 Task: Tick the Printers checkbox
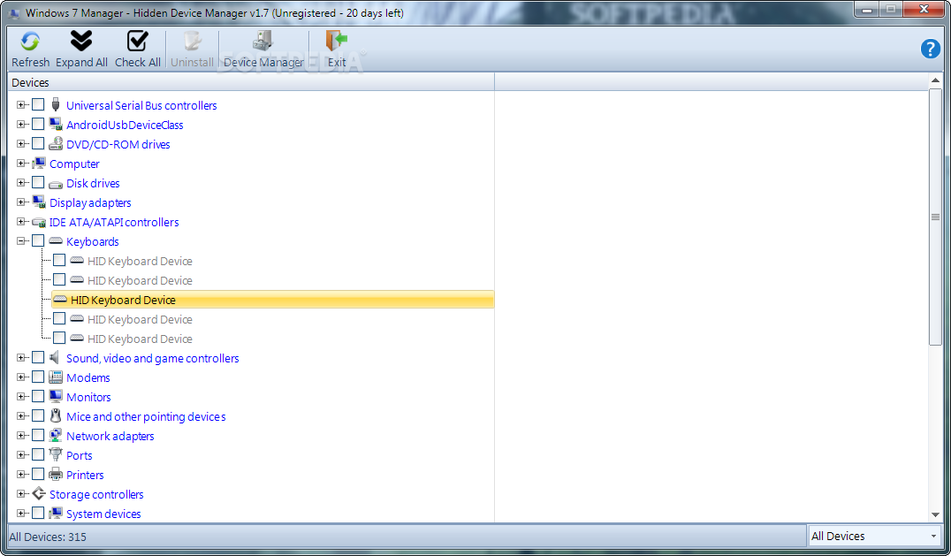(x=38, y=474)
